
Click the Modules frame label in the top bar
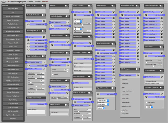pyautogui.click(x=45, y=2)
